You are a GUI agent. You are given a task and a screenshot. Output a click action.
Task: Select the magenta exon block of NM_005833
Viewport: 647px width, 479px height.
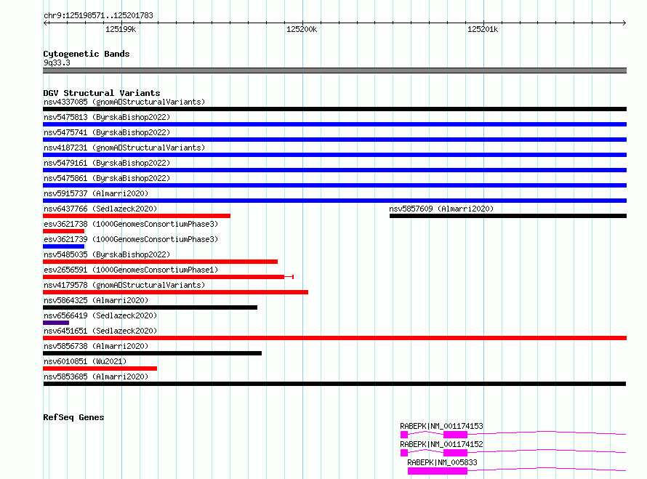point(438,471)
